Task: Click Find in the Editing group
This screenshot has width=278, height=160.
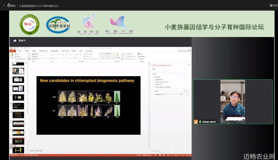Action: tap(140, 54)
